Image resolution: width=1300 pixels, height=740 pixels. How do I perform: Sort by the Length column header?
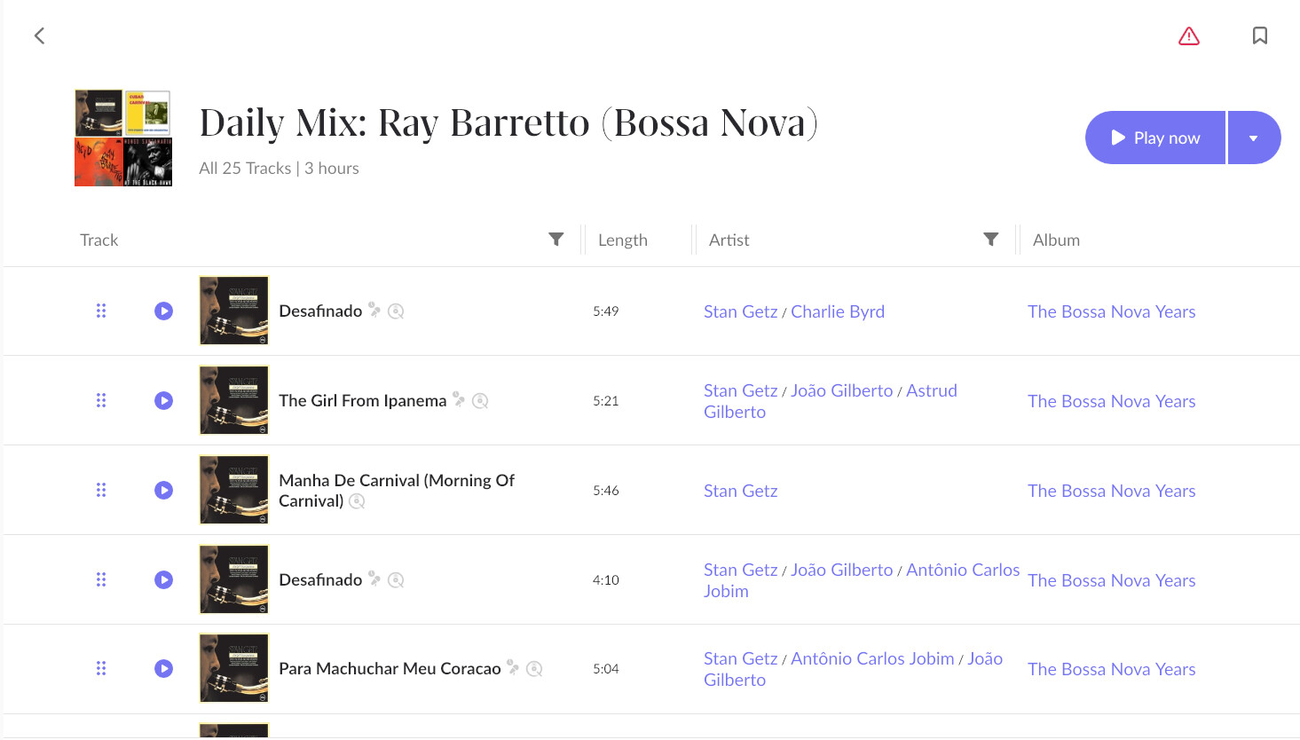pyautogui.click(x=623, y=240)
